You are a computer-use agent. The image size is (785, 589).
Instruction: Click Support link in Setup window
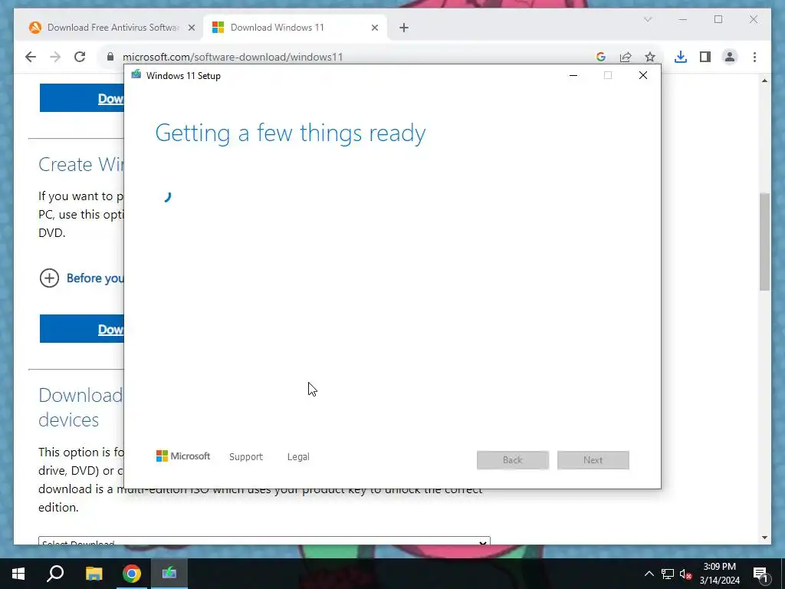[x=246, y=457]
